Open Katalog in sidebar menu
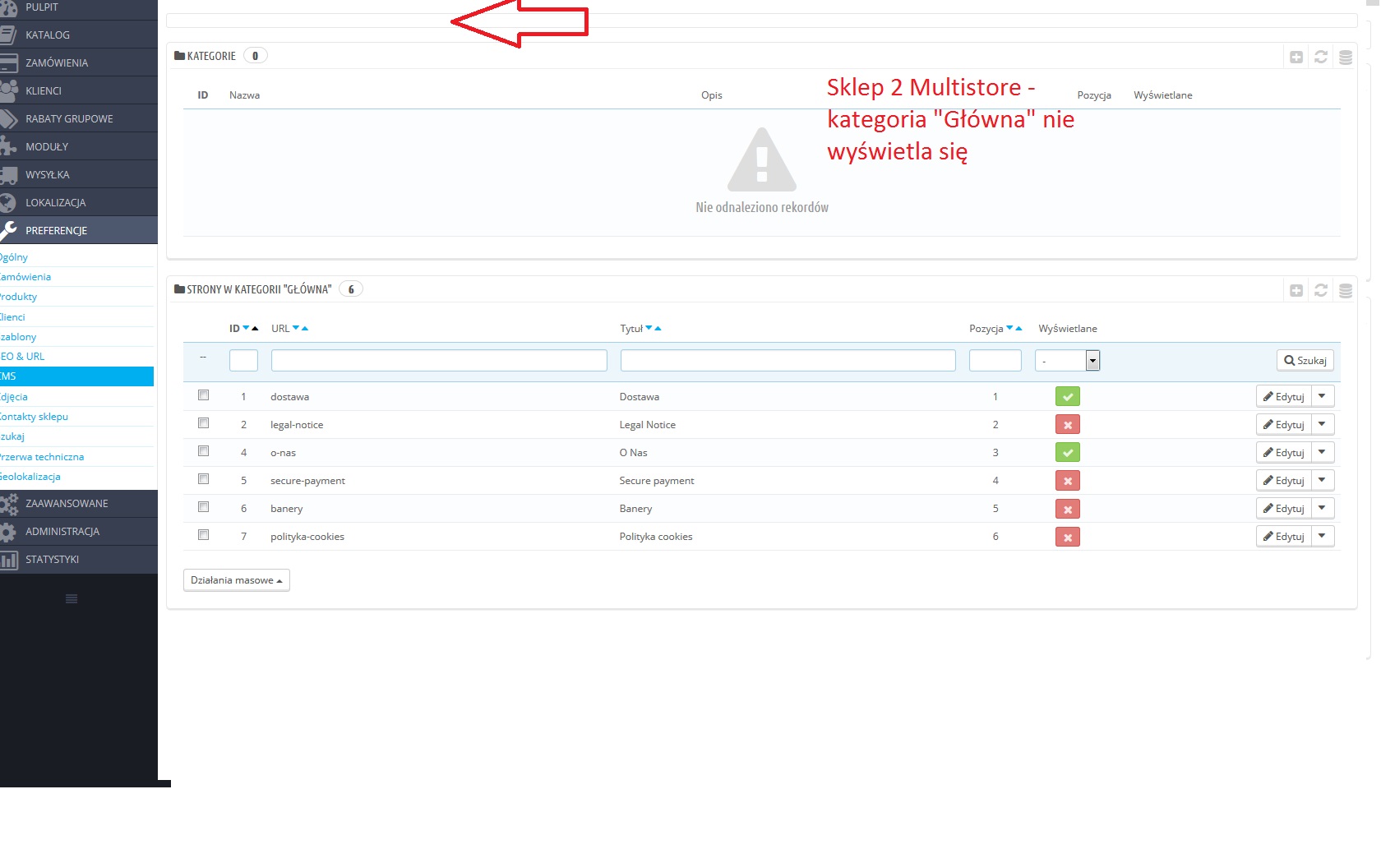The height and width of the screenshot is (863, 1381). pos(79,35)
